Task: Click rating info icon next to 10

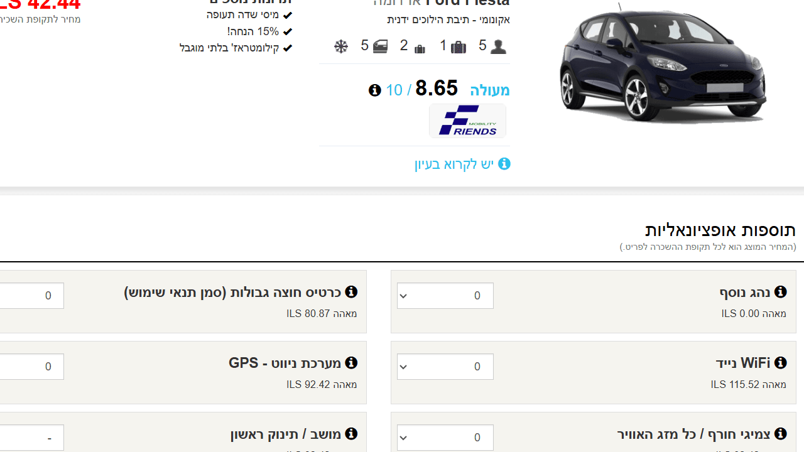Action: (375, 90)
